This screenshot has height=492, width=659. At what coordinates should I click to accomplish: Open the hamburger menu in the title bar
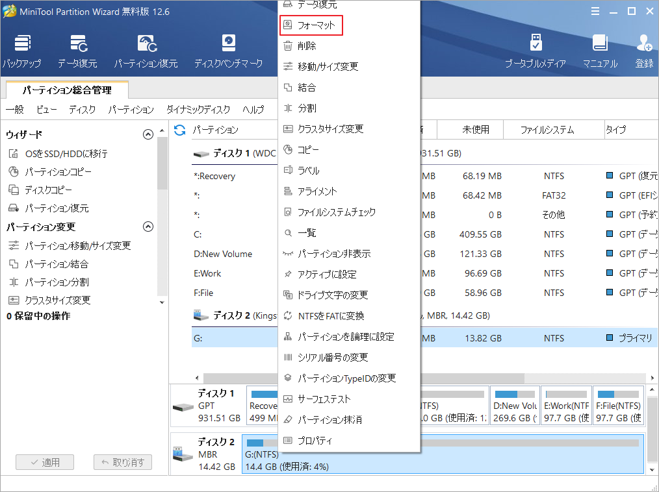pos(596,11)
